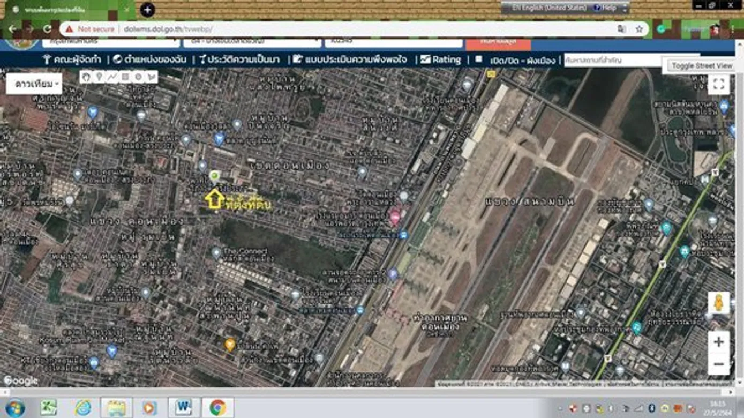
Task: Click Toggle Street View button
Action: (x=702, y=65)
